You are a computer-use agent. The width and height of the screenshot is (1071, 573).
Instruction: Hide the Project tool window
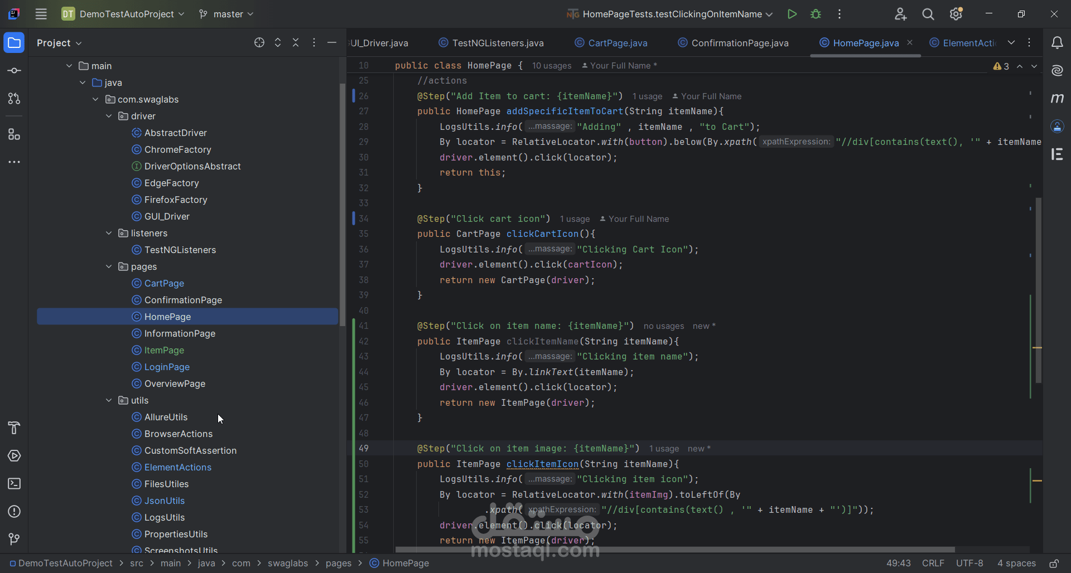tap(332, 43)
